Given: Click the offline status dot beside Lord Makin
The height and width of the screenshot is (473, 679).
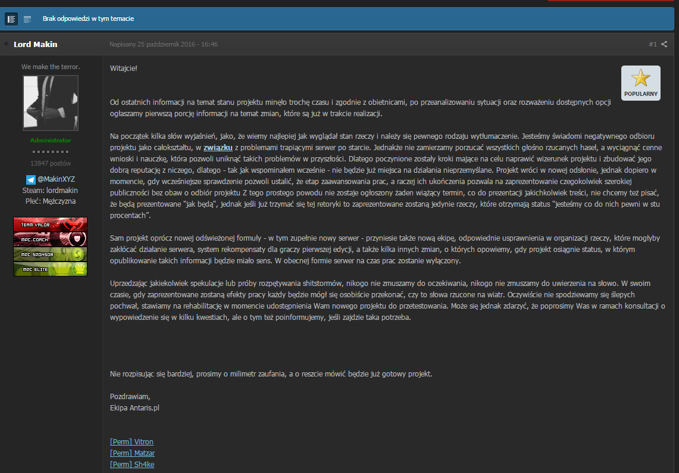Looking at the screenshot, I should [6, 44].
